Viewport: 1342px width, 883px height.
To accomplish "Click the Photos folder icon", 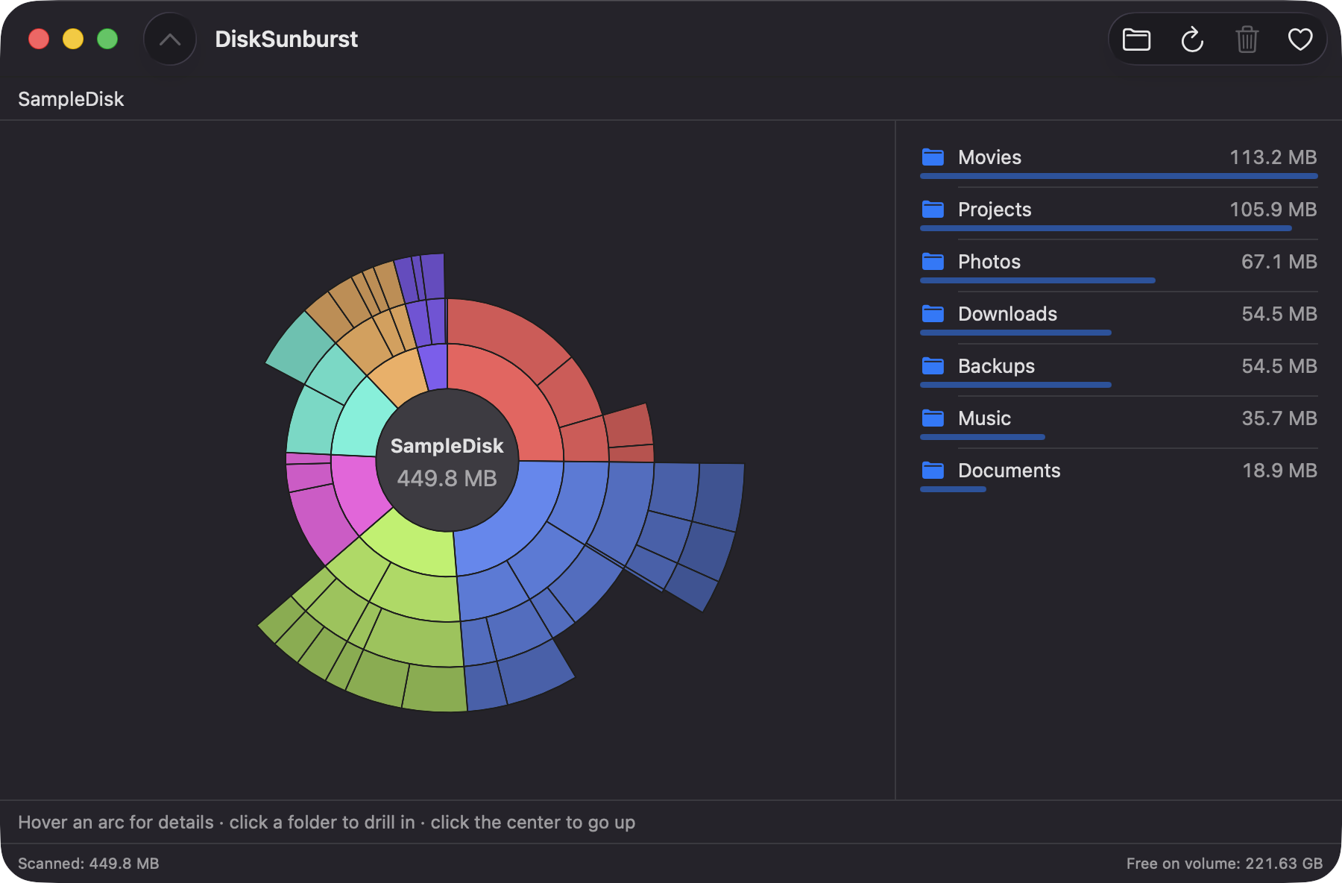I will pos(933,261).
